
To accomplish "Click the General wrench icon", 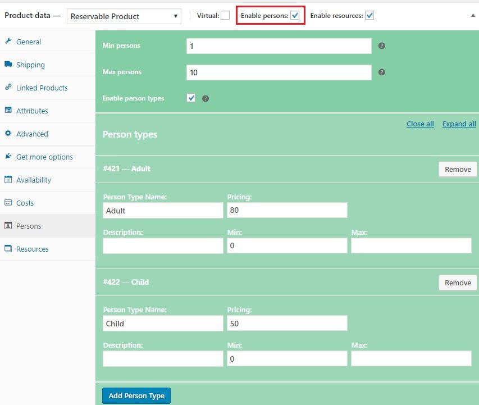I will pos(8,42).
